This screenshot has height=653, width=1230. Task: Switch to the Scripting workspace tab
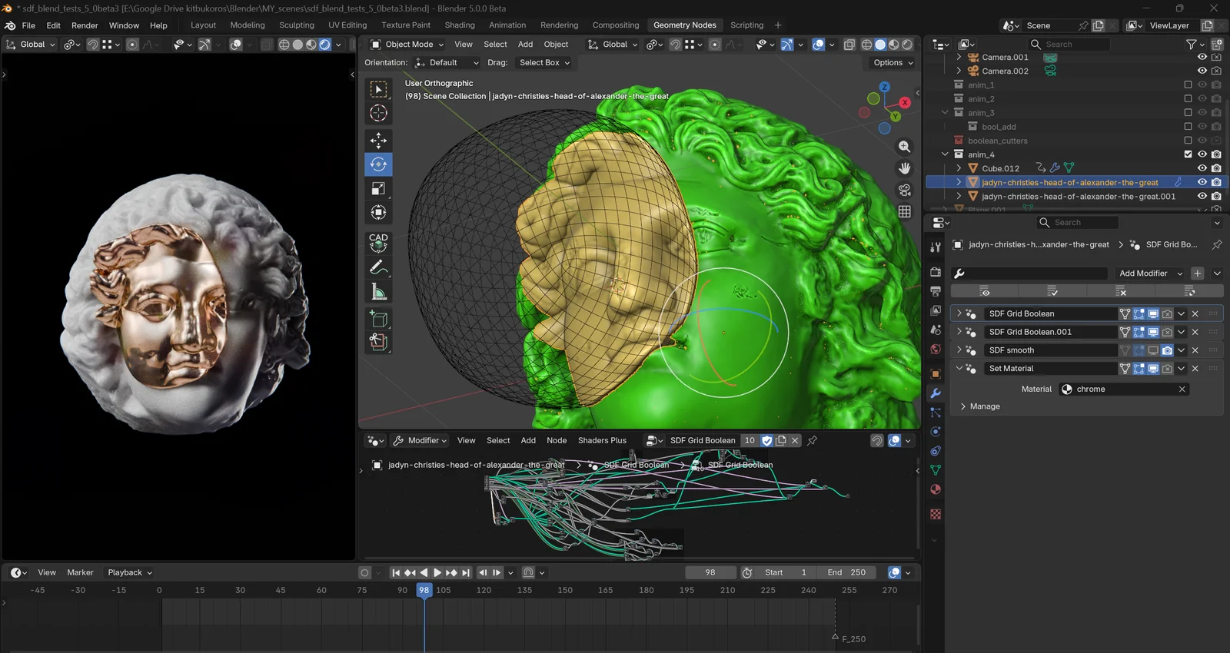(746, 25)
